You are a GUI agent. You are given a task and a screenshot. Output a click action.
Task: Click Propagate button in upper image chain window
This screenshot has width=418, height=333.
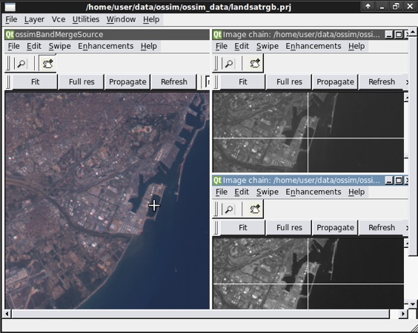[x=335, y=81]
